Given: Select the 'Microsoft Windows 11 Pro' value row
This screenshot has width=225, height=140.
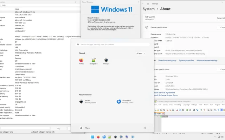Looking at the screenshot, I should coord(25,12).
